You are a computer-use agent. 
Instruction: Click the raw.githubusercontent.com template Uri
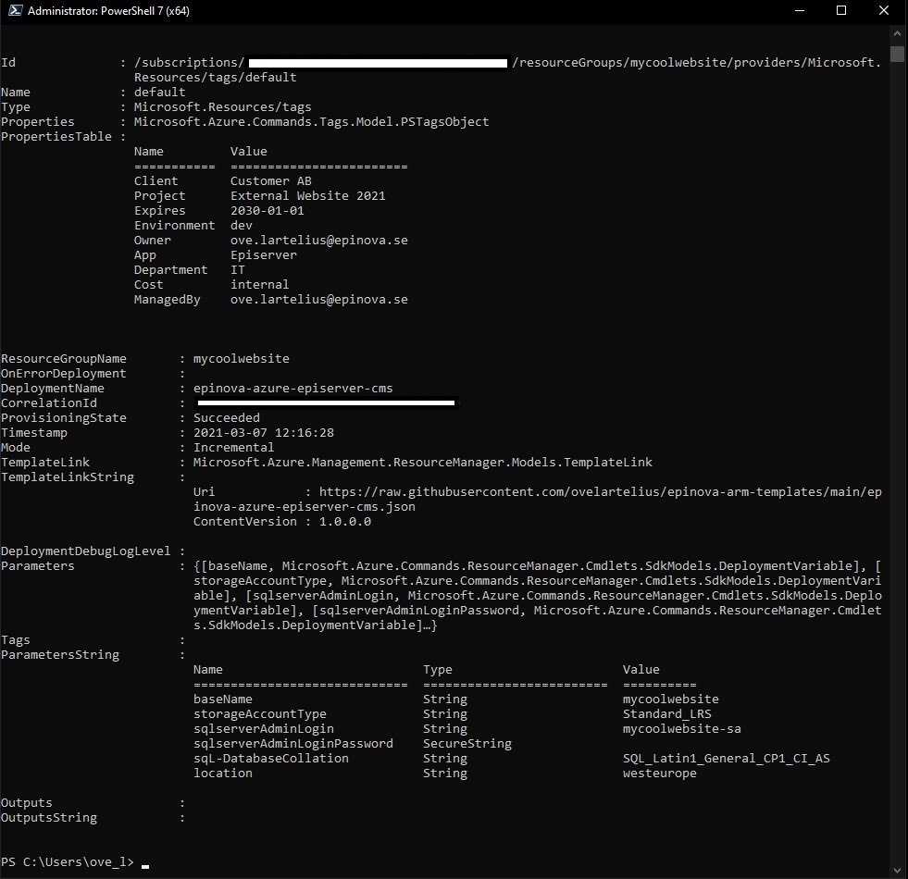[x=600, y=492]
